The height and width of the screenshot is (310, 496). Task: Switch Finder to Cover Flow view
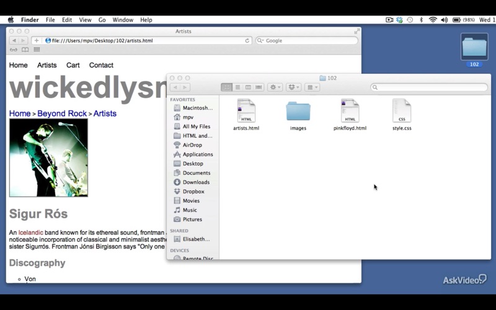point(259,87)
